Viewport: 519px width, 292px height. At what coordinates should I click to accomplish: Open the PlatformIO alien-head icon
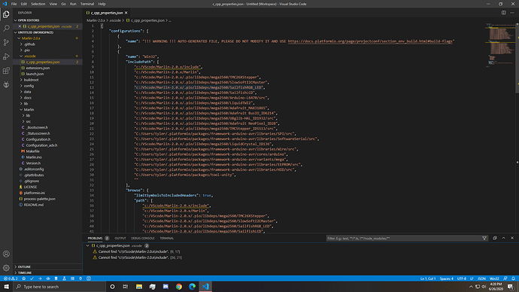coord(6,85)
